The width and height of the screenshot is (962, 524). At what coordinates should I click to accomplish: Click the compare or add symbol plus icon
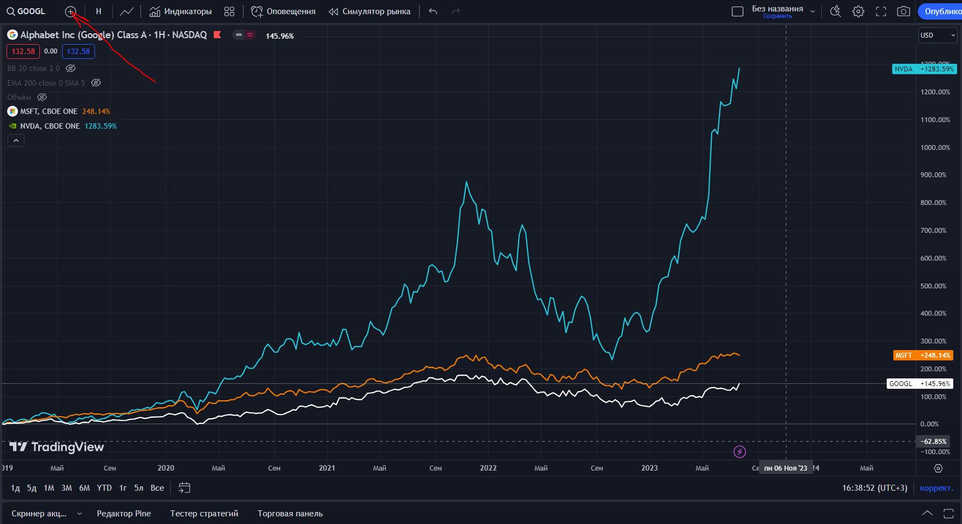(x=70, y=11)
